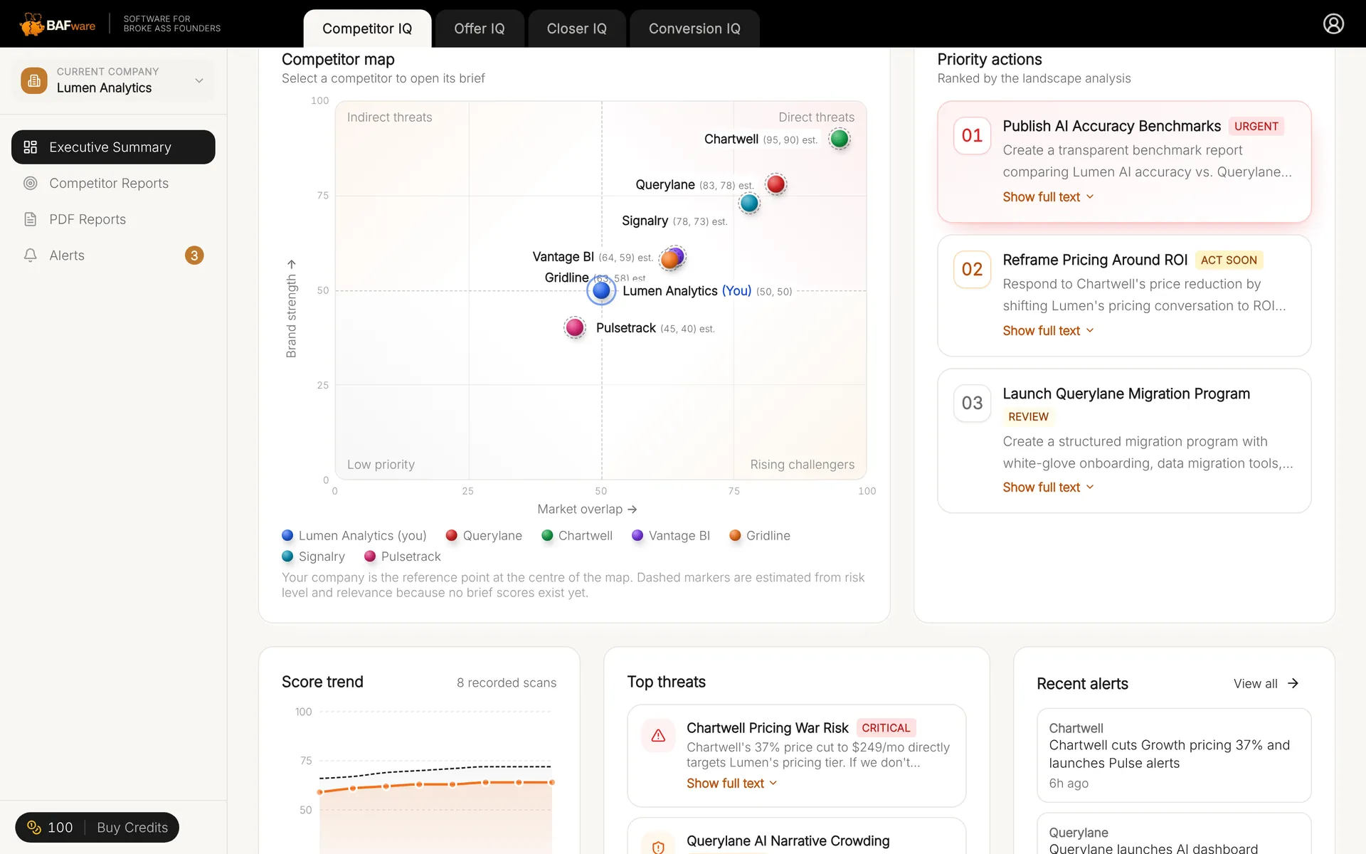Open the user account profile icon
1366x854 pixels.
click(x=1333, y=23)
